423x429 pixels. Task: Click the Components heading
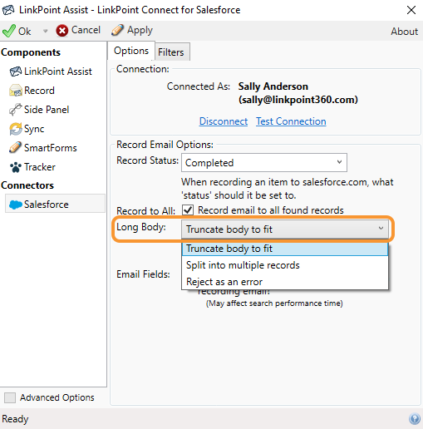pyautogui.click(x=31, y=52)
